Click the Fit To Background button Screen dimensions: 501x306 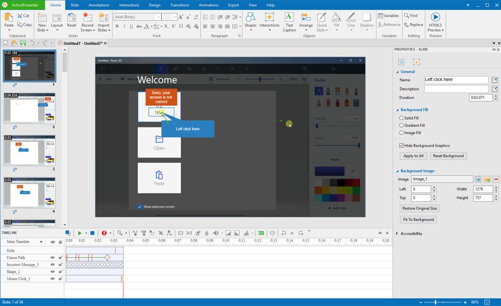pyautogui.click(x=418, y=219)
